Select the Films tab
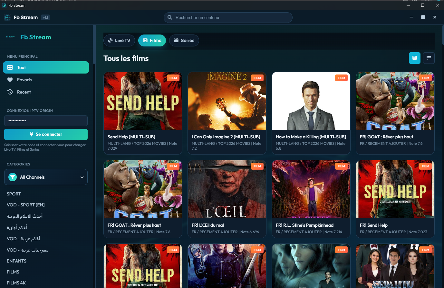Screen dimensions: 444x288 point(152,40)
